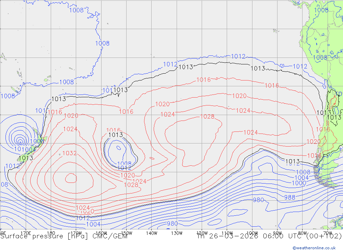Select the 170E longitude axis label

(x=26, y=233)
